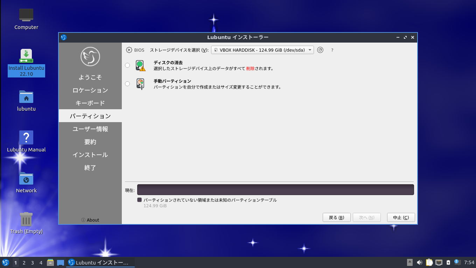Go to インストール step in sidebar
This screenshot has width=476, height=268.
(x=90, y=155)
